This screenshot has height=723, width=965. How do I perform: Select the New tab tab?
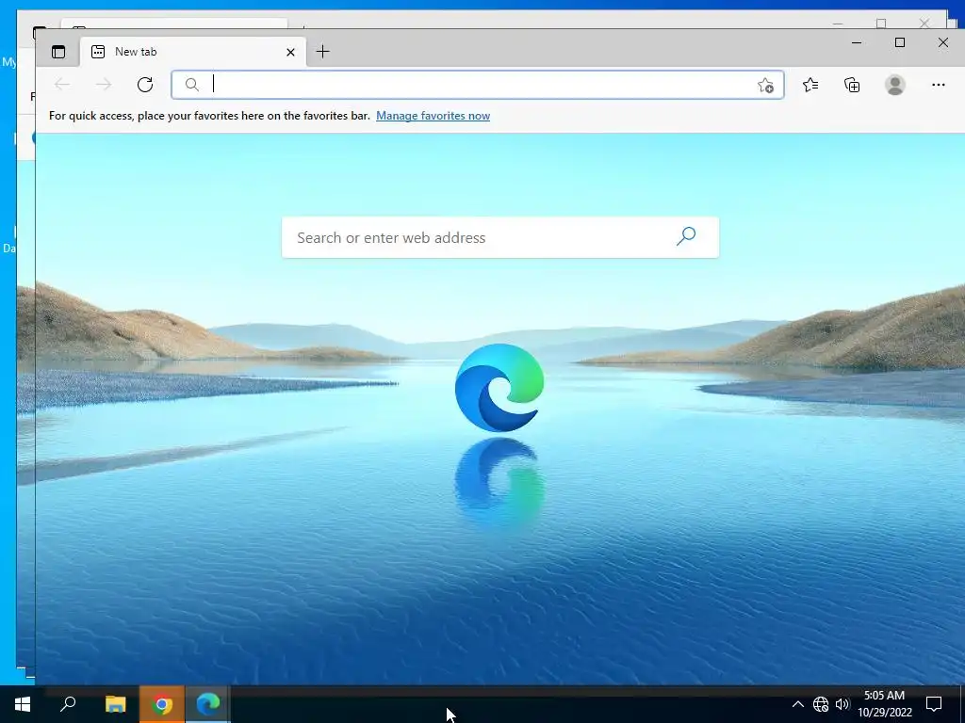click(192, 52)
